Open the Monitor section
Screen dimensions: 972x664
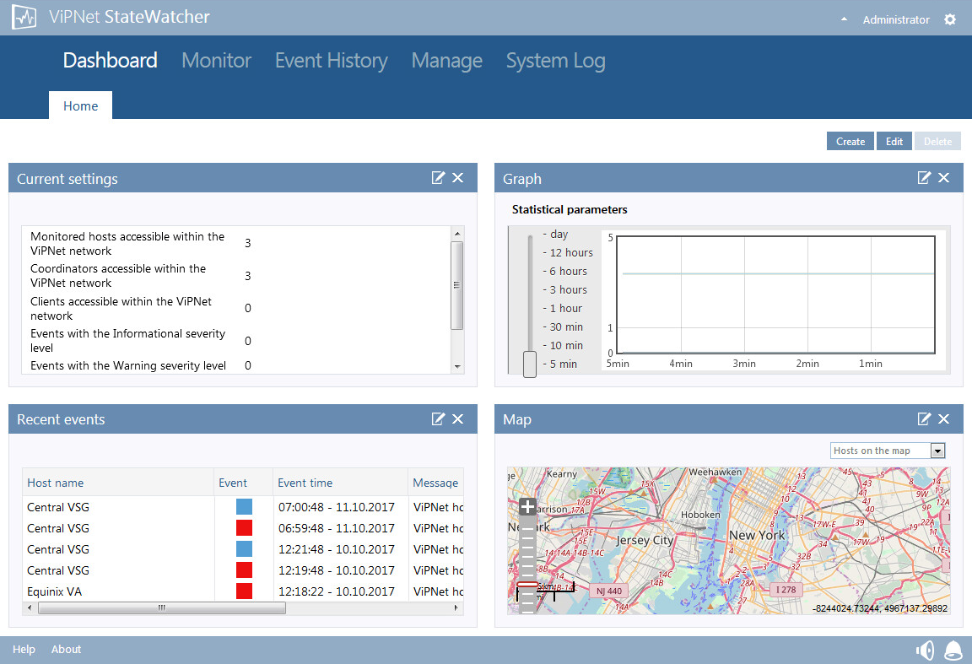[216, 61]
